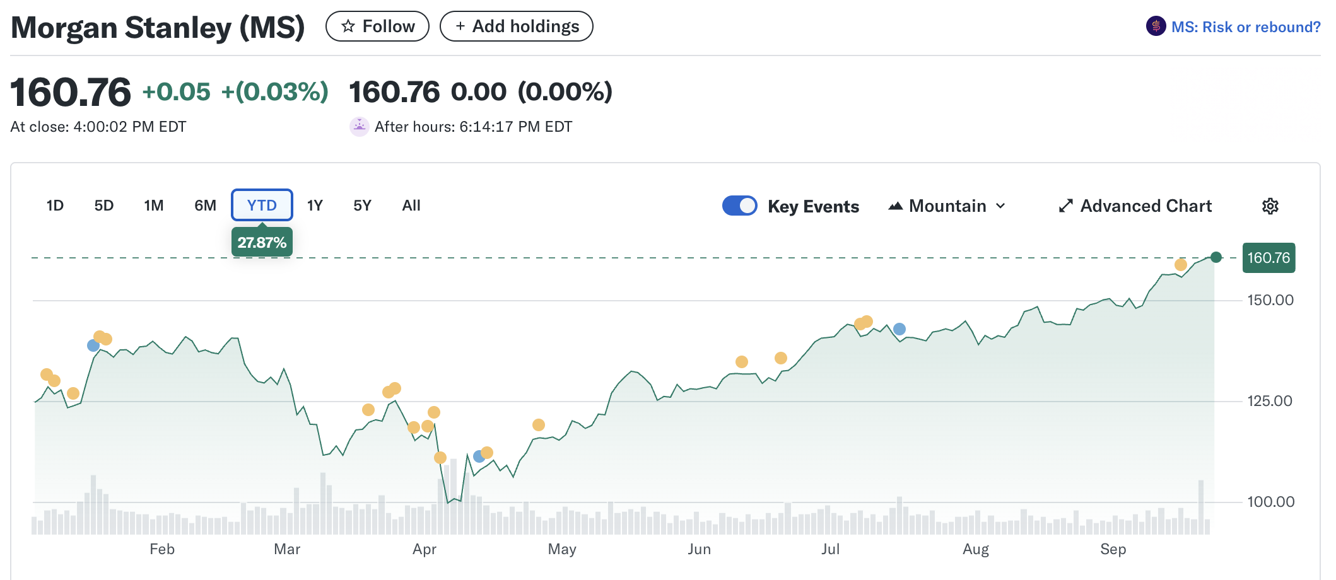Image resolution: width=1336 pixels, height=580 pixels.
Task: Click the green end-of-line price dot
Action: 1216,257
